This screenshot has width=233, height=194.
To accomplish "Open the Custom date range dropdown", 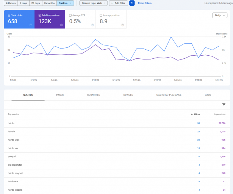I will pyautogui.click(x=65, y=3).
